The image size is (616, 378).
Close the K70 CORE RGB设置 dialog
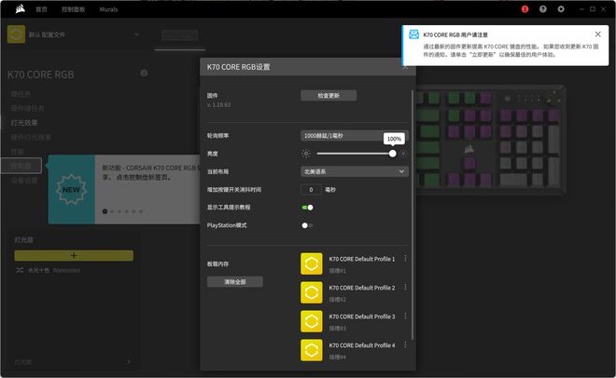[405, 67]
